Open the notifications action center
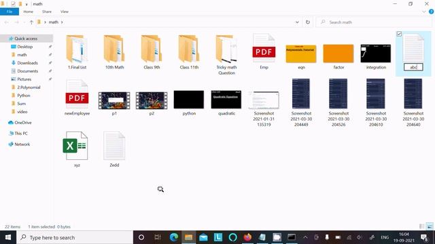Screen dimensions: 435x244 tap(424, 237)
